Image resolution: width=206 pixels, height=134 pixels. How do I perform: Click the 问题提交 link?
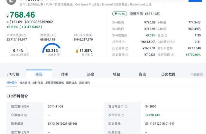pos(197,74)
